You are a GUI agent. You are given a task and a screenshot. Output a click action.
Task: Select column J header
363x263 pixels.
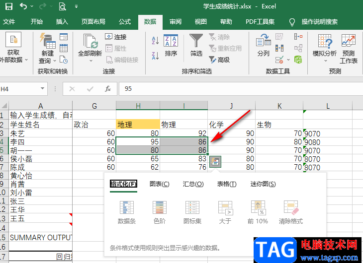231,106
